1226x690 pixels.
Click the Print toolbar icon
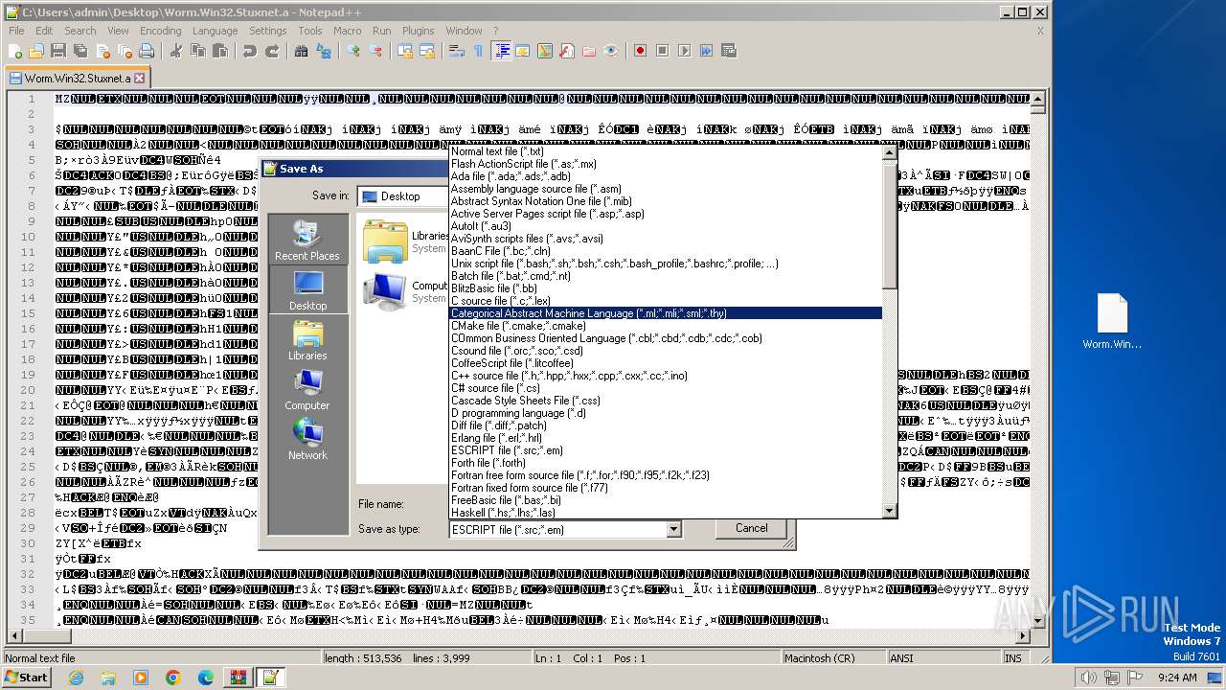coord(147,51)
